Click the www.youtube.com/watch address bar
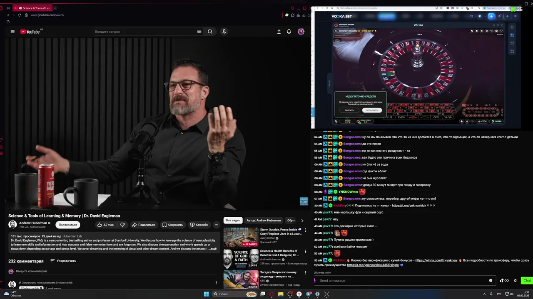The image size is (533, 299). (47, 15)
